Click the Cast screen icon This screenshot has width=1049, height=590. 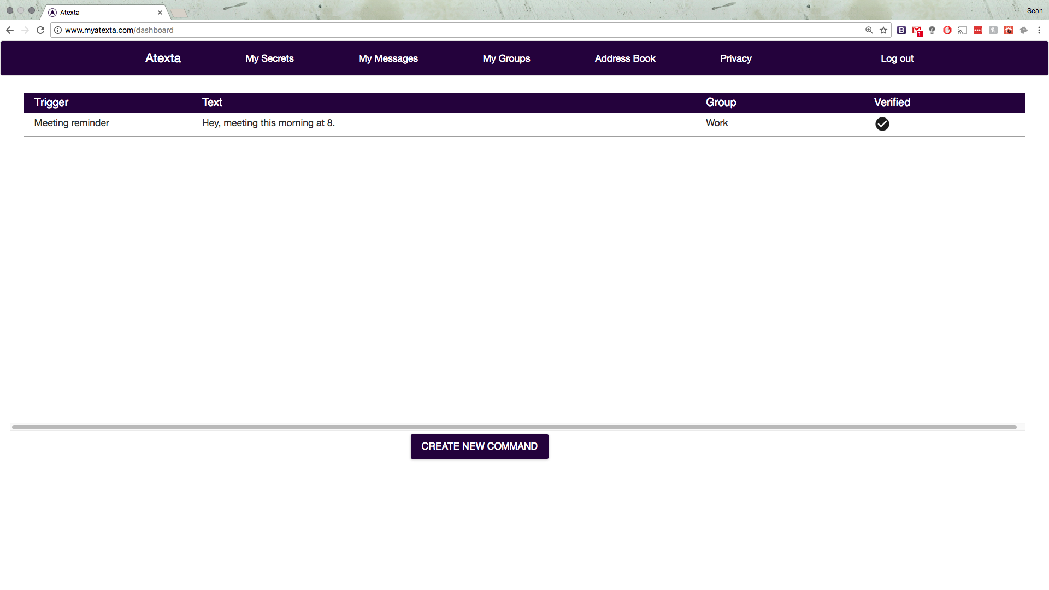coord(963,30)
